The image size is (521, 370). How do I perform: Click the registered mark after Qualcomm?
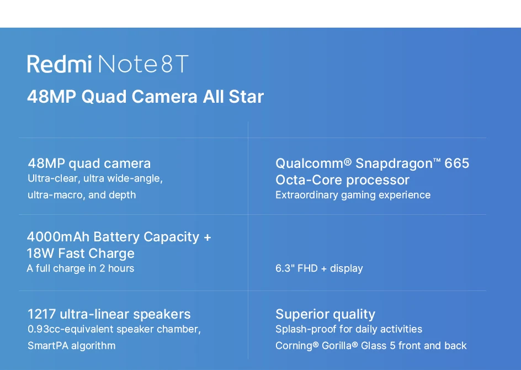click(x=348, y=162)
